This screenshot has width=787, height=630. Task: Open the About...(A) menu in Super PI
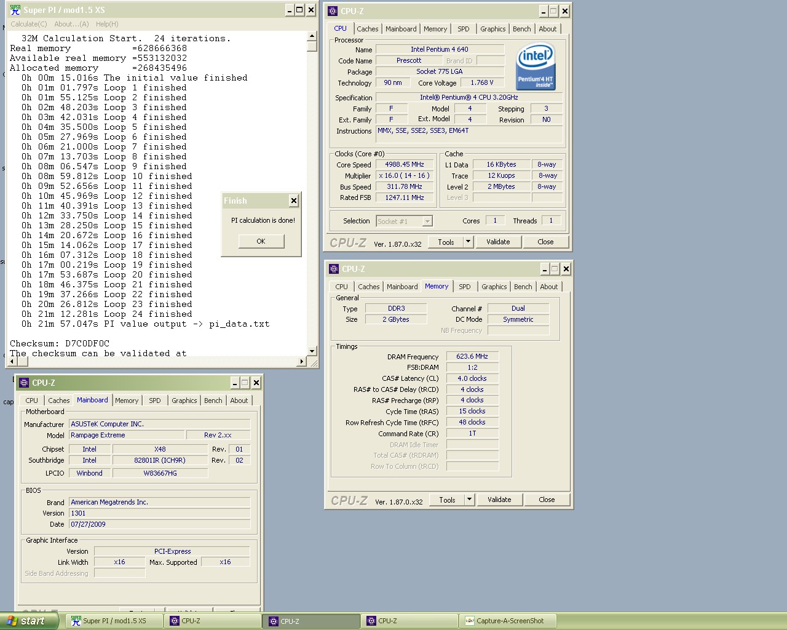71,24
